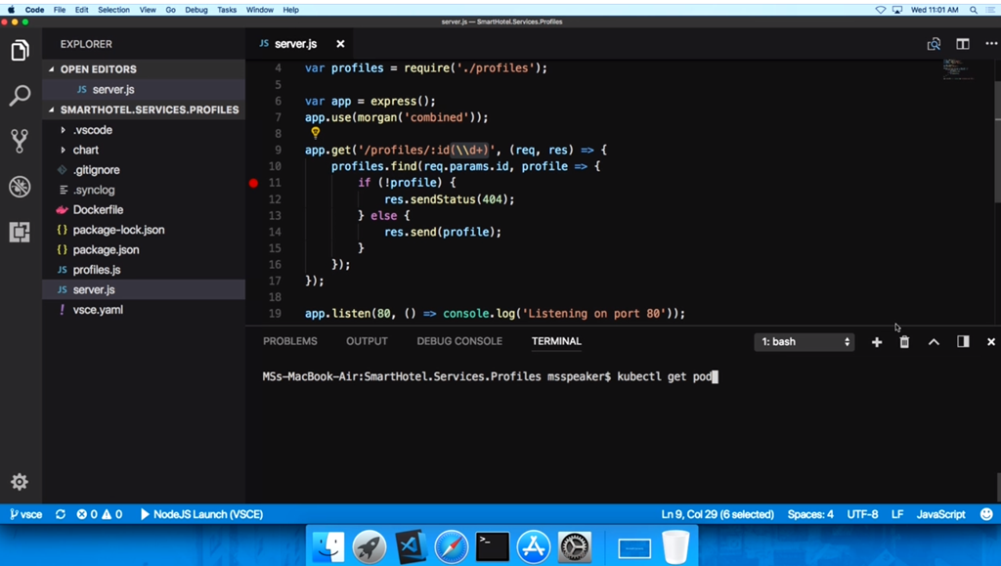
Task: Maximize terminal panel with the up chevron
Action: pyautogui.click(x=934, y=342)
